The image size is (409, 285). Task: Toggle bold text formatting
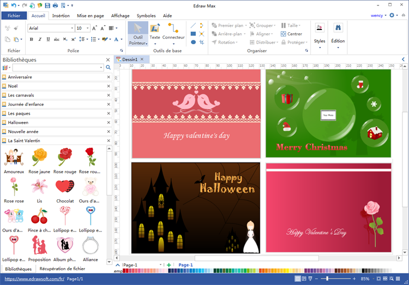[32, 39]
